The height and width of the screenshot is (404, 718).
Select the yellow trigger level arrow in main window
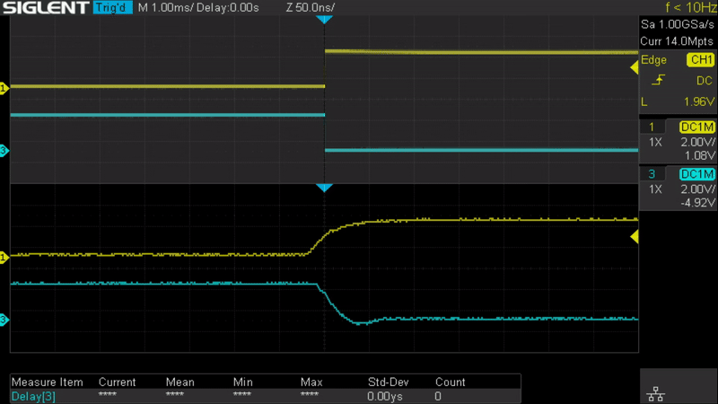(x=634, y=66)
